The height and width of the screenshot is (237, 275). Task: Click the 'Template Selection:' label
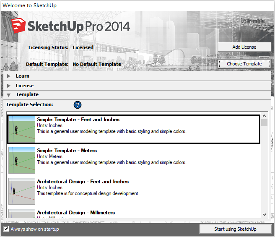(x=29, y=104)
